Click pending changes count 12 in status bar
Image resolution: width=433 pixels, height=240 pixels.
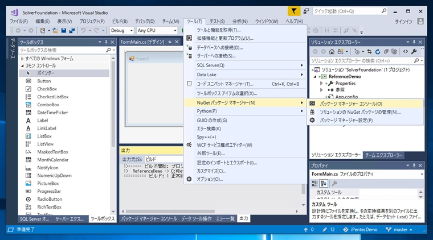[x=329, y=230]
